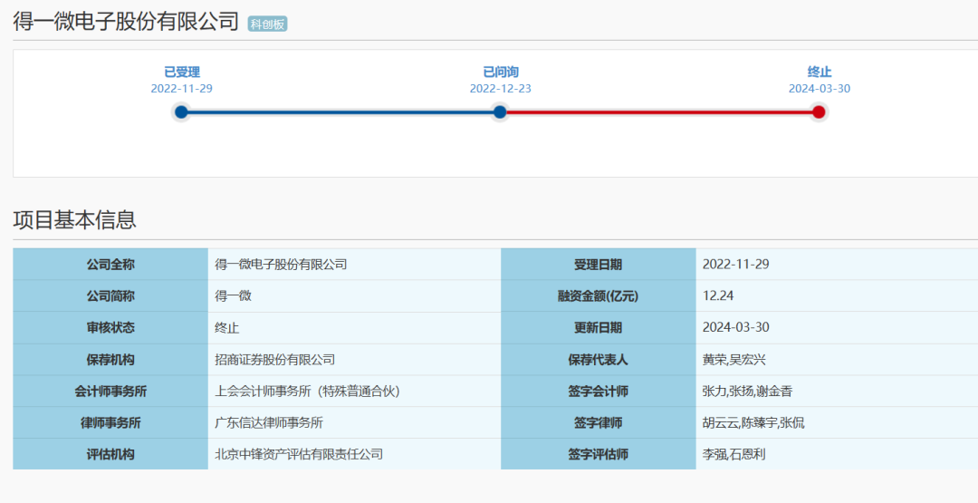Screen dimensions: 978x503
Task: Click the red progress line segment
Action: (659, 112)
